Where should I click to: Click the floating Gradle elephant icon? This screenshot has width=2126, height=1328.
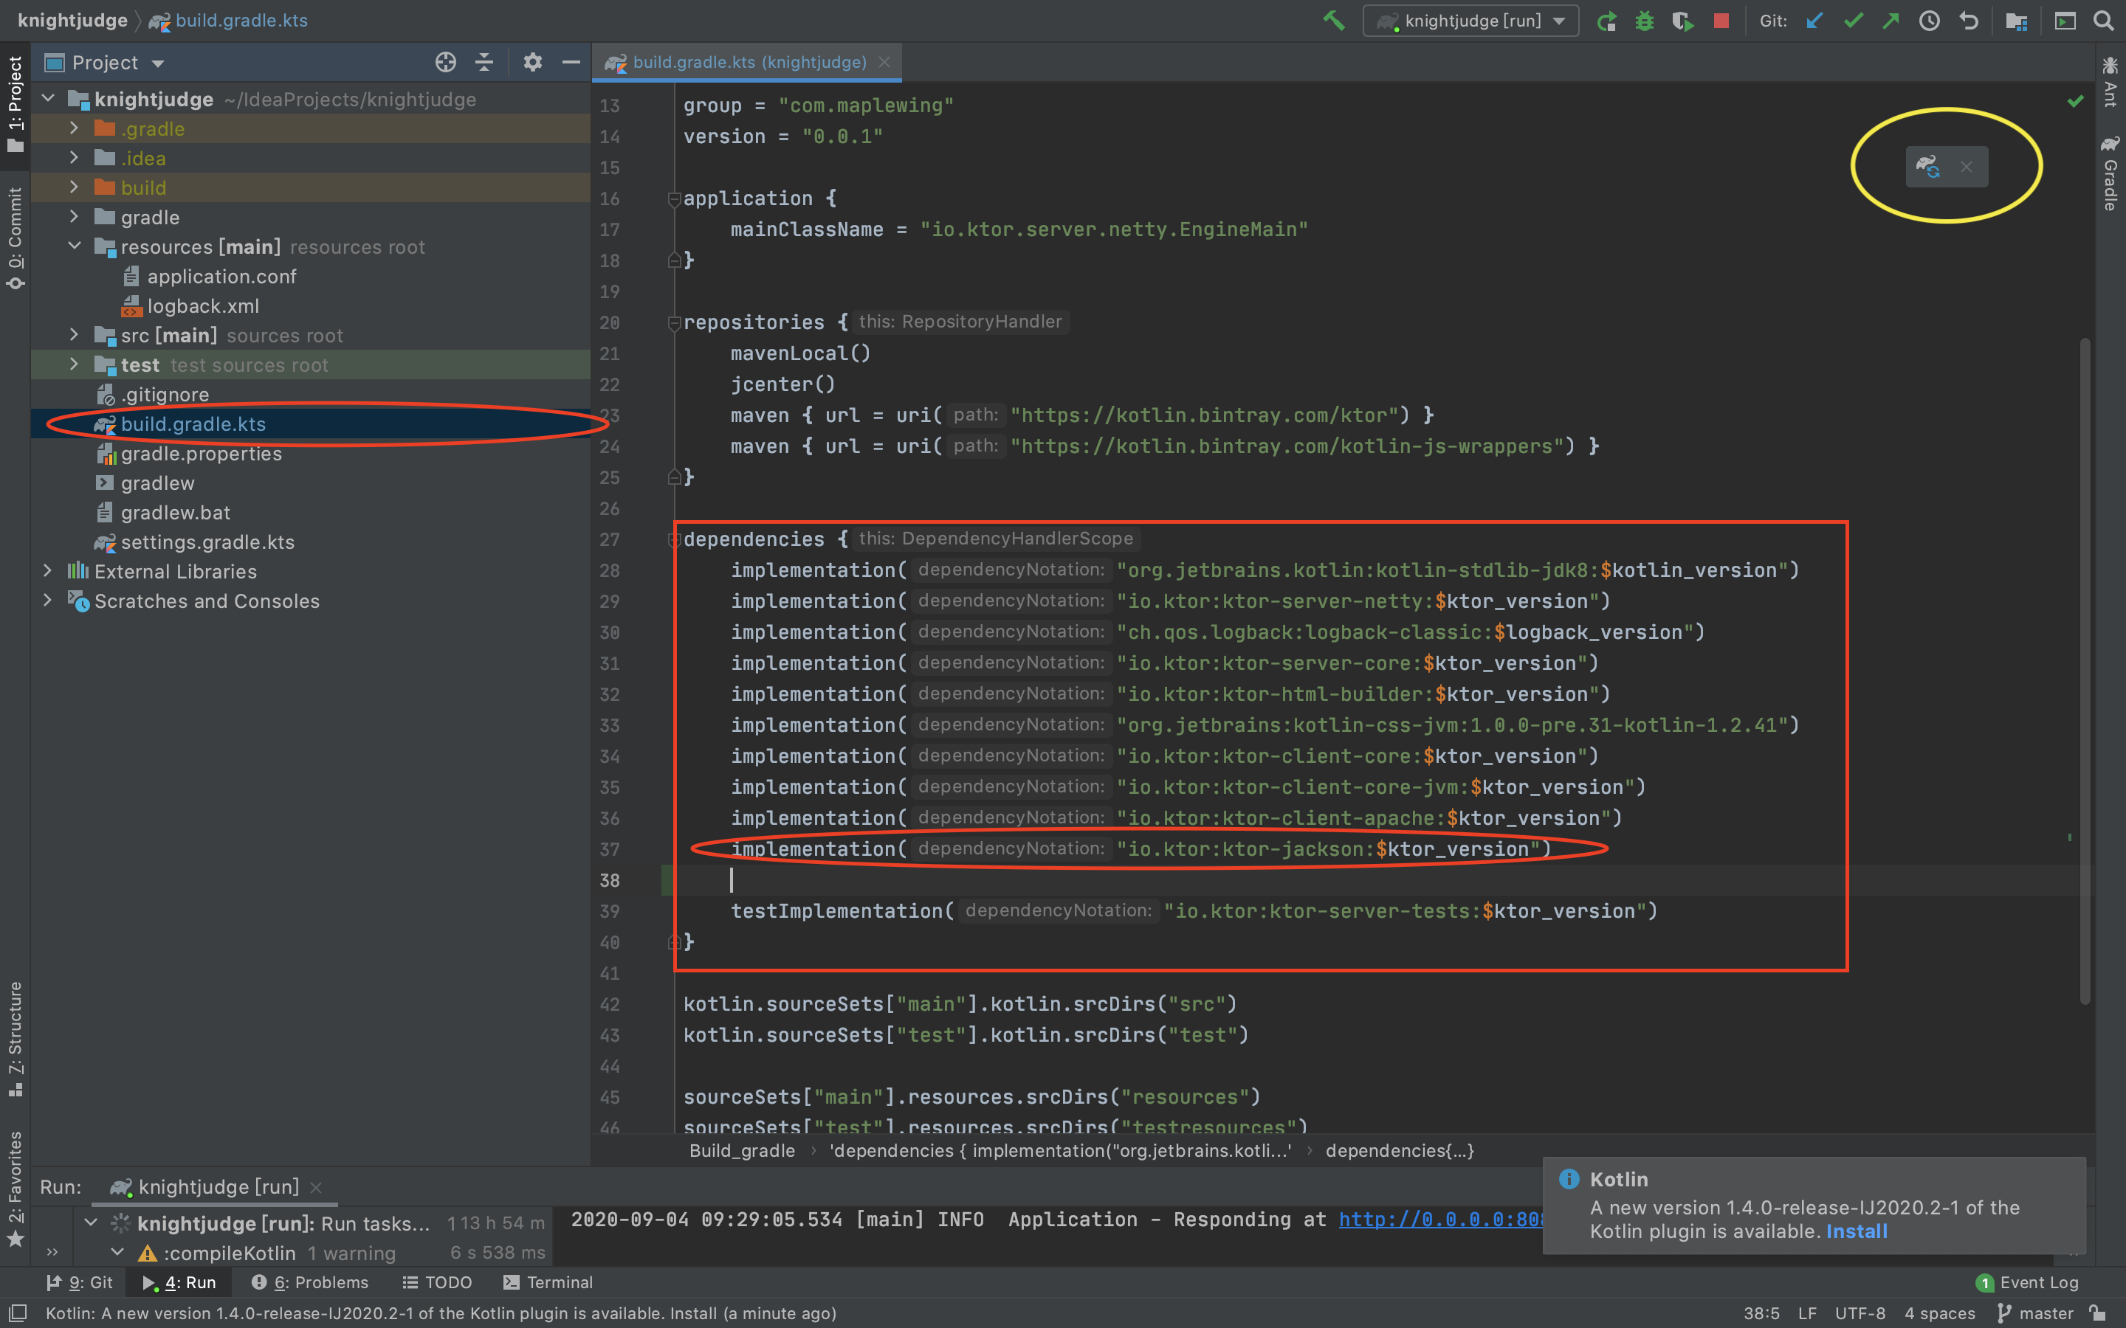[x=1927, y=165]
